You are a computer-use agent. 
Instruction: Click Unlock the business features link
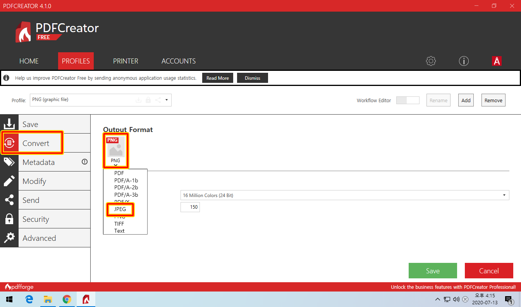(x=453, y=287)
